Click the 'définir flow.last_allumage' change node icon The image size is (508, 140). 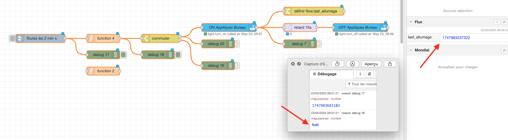pos(287,11)
